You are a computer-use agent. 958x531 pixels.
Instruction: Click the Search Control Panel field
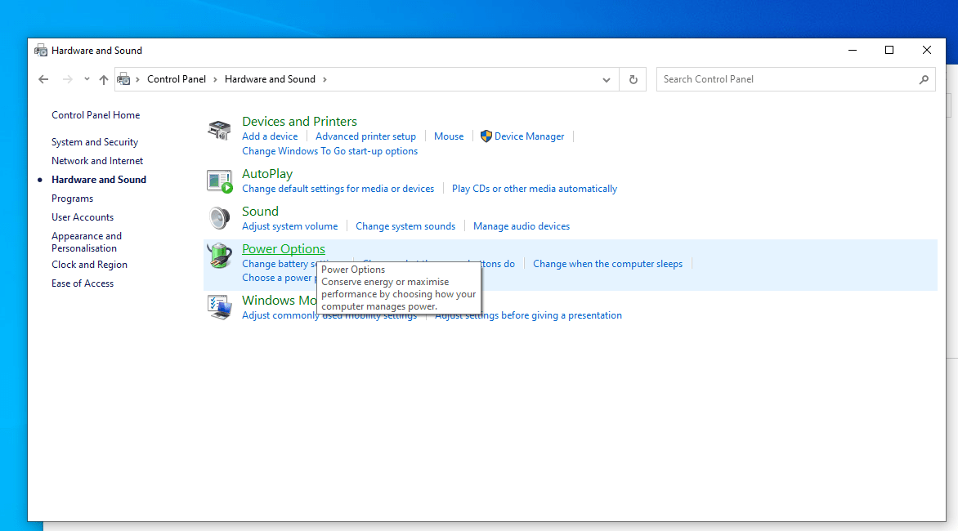795,79
